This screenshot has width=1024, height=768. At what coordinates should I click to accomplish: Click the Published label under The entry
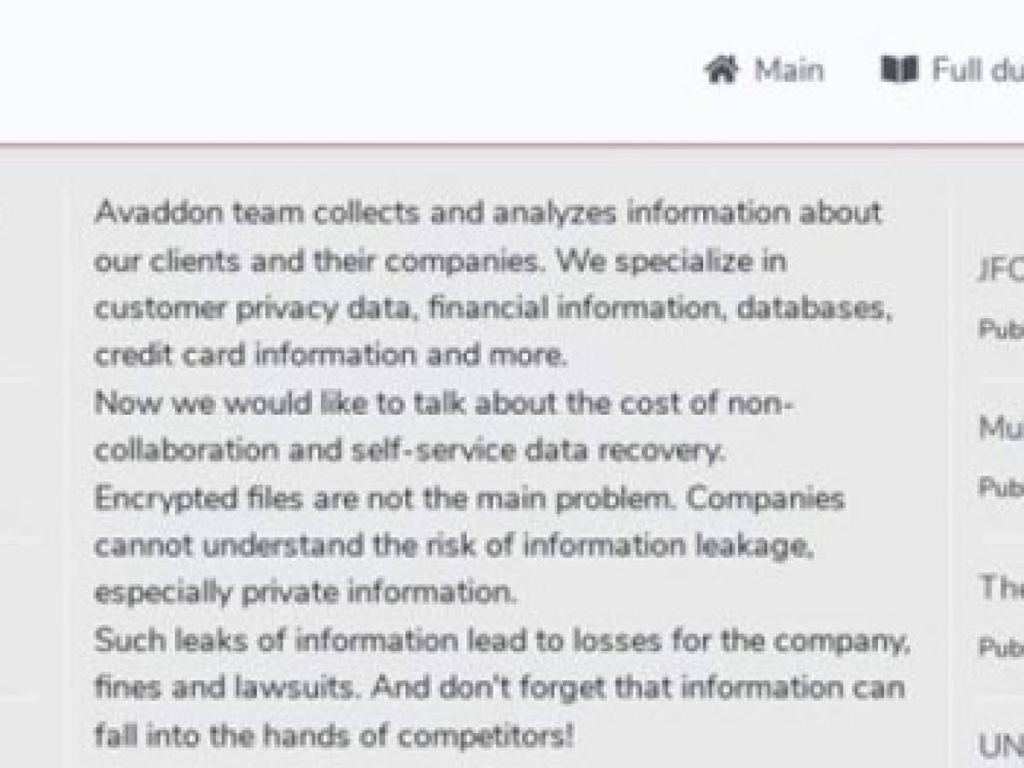pos(1000,647)
